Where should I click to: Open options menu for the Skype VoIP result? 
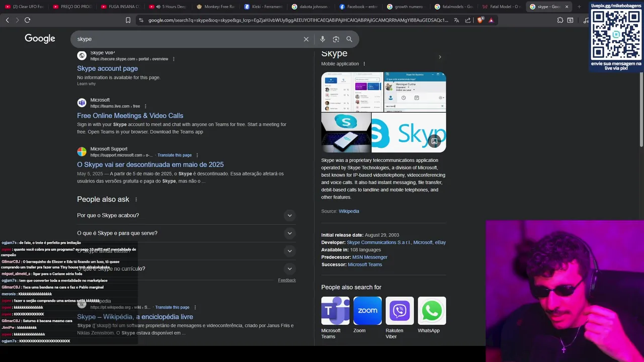pyautogui.click(x=174, y=59)
